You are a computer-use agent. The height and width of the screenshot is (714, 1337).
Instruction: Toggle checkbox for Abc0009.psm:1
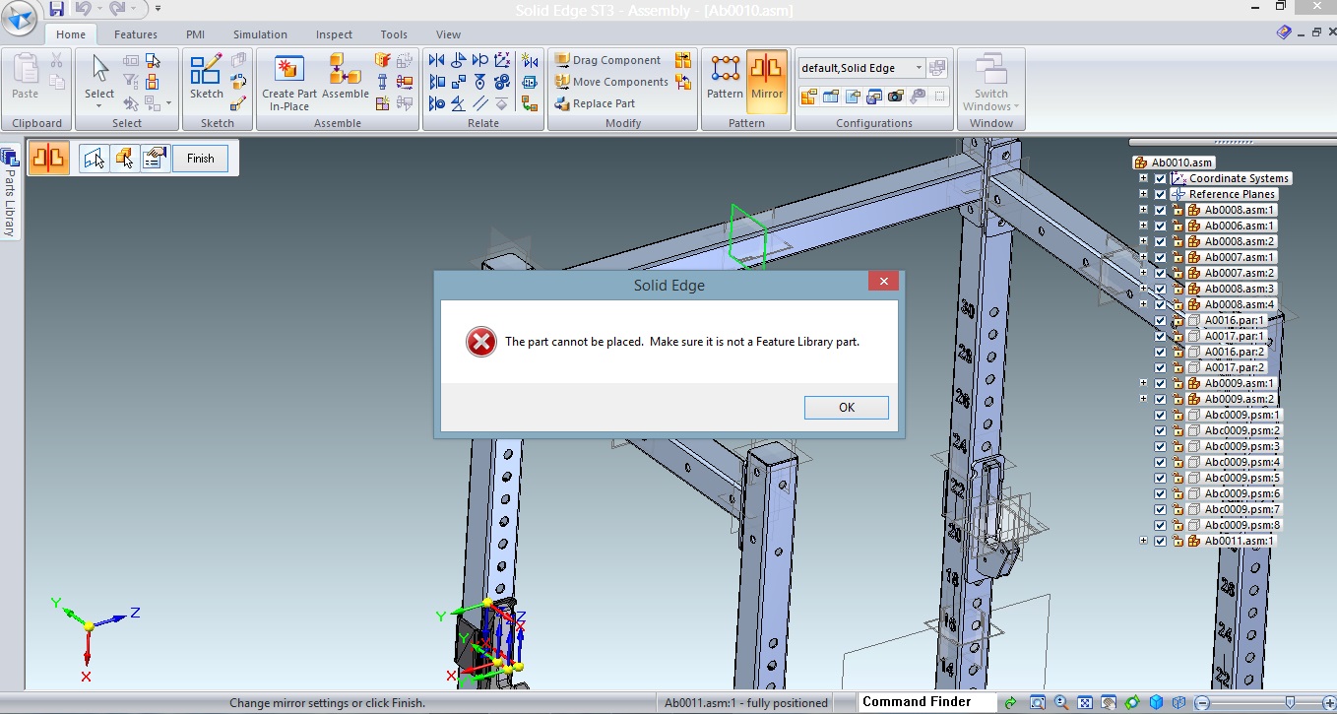[x=1160, y=415]
